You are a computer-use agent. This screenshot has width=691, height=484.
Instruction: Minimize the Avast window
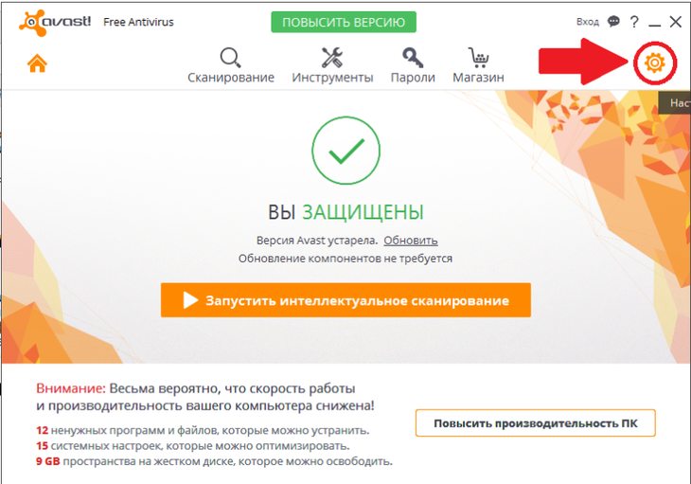tap(654, 22)
